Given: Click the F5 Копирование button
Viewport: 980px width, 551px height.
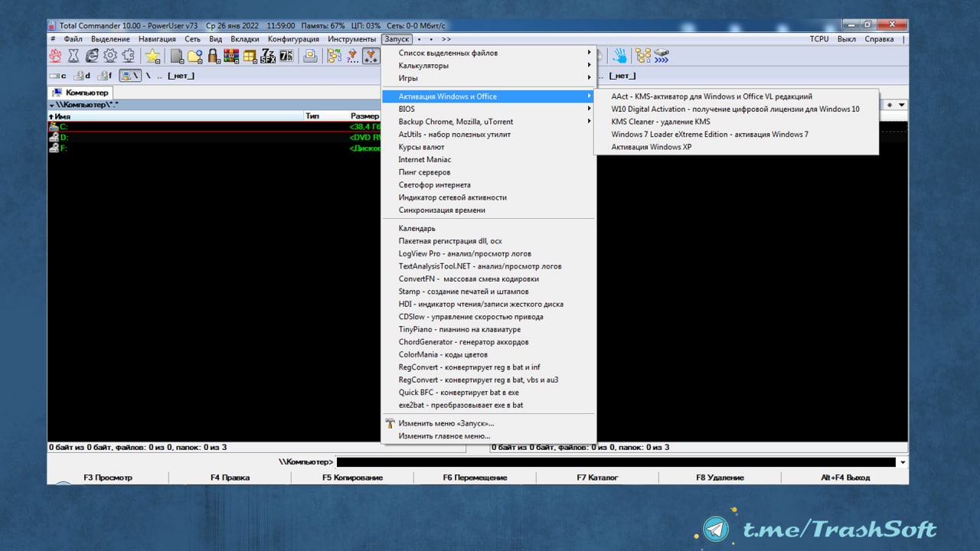Looking at the screenshot, I should tap(352, 478).
